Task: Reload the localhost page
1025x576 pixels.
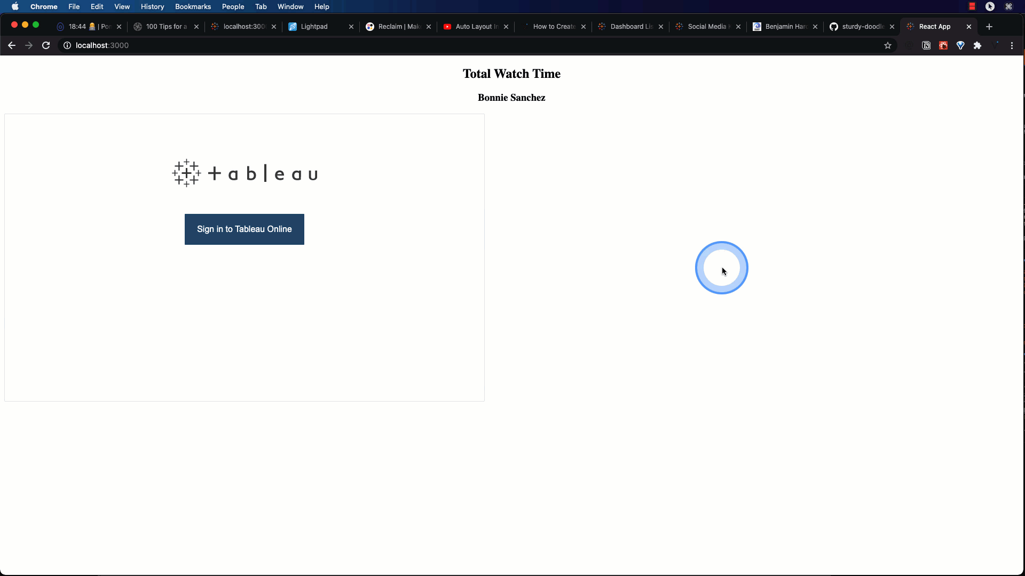Action: 46,45
